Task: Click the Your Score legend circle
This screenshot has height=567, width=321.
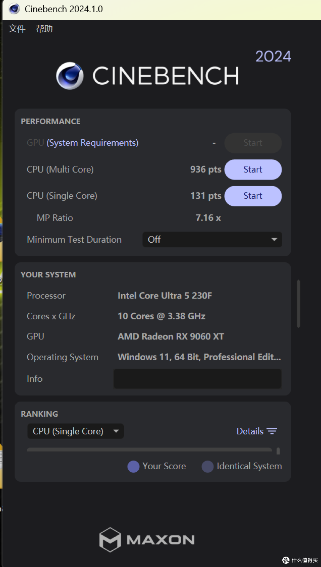Action: [x=133, y=466]
